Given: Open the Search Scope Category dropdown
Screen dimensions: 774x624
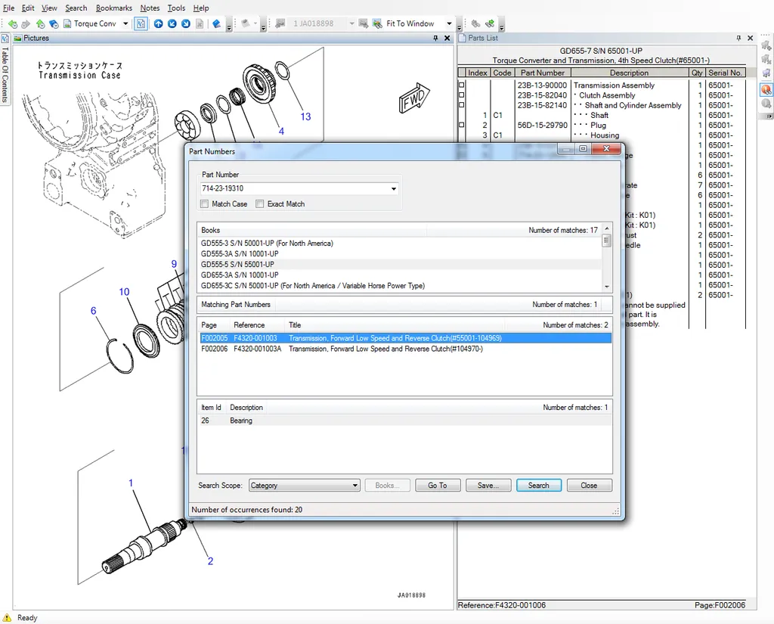Looking at the screenshot, I should click(x=355, y=486).
